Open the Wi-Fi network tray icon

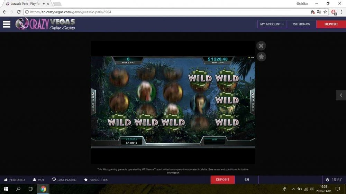(306, 189)
